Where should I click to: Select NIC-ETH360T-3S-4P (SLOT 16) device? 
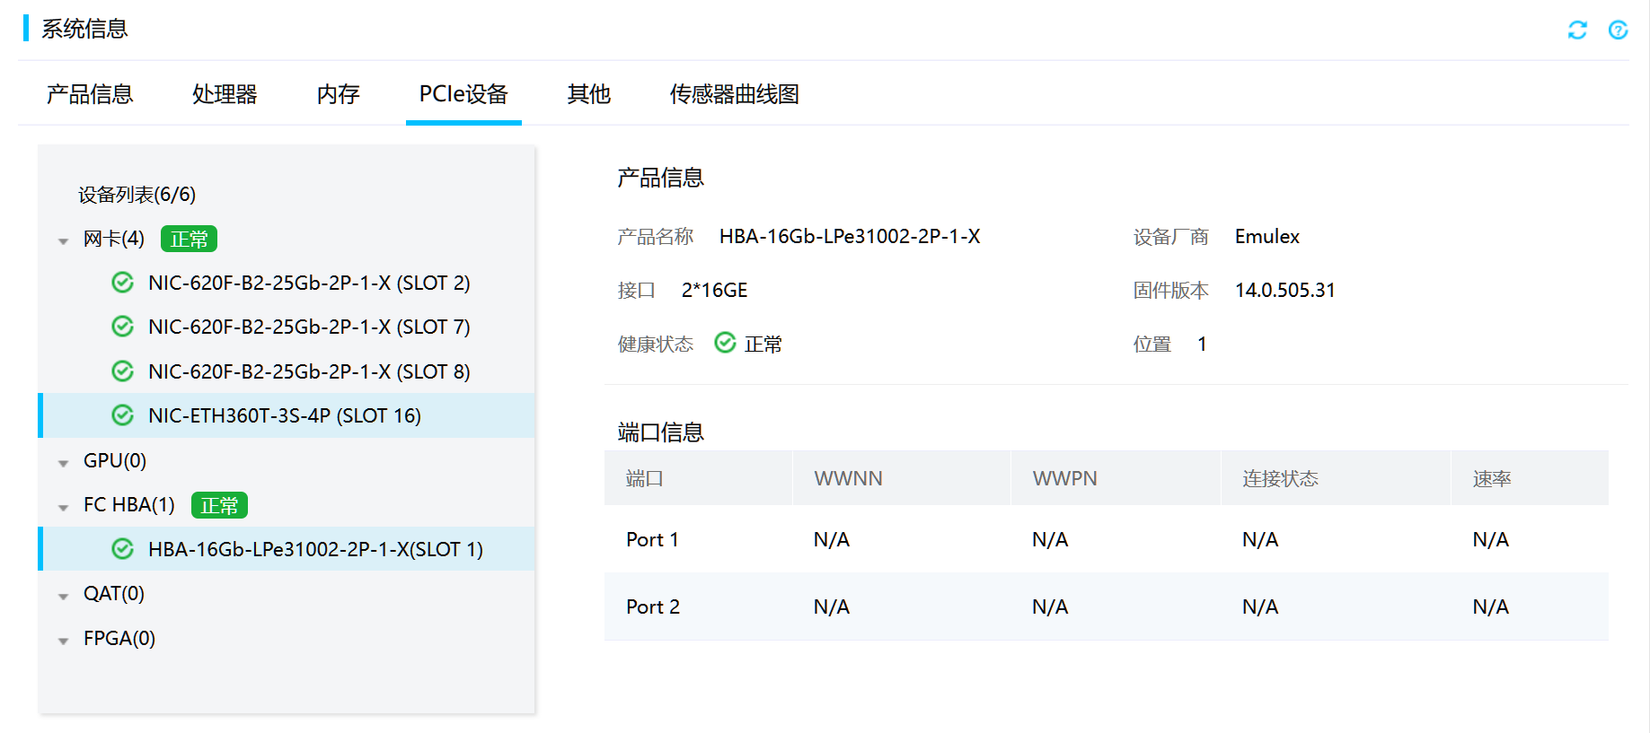tap(284, 415)
